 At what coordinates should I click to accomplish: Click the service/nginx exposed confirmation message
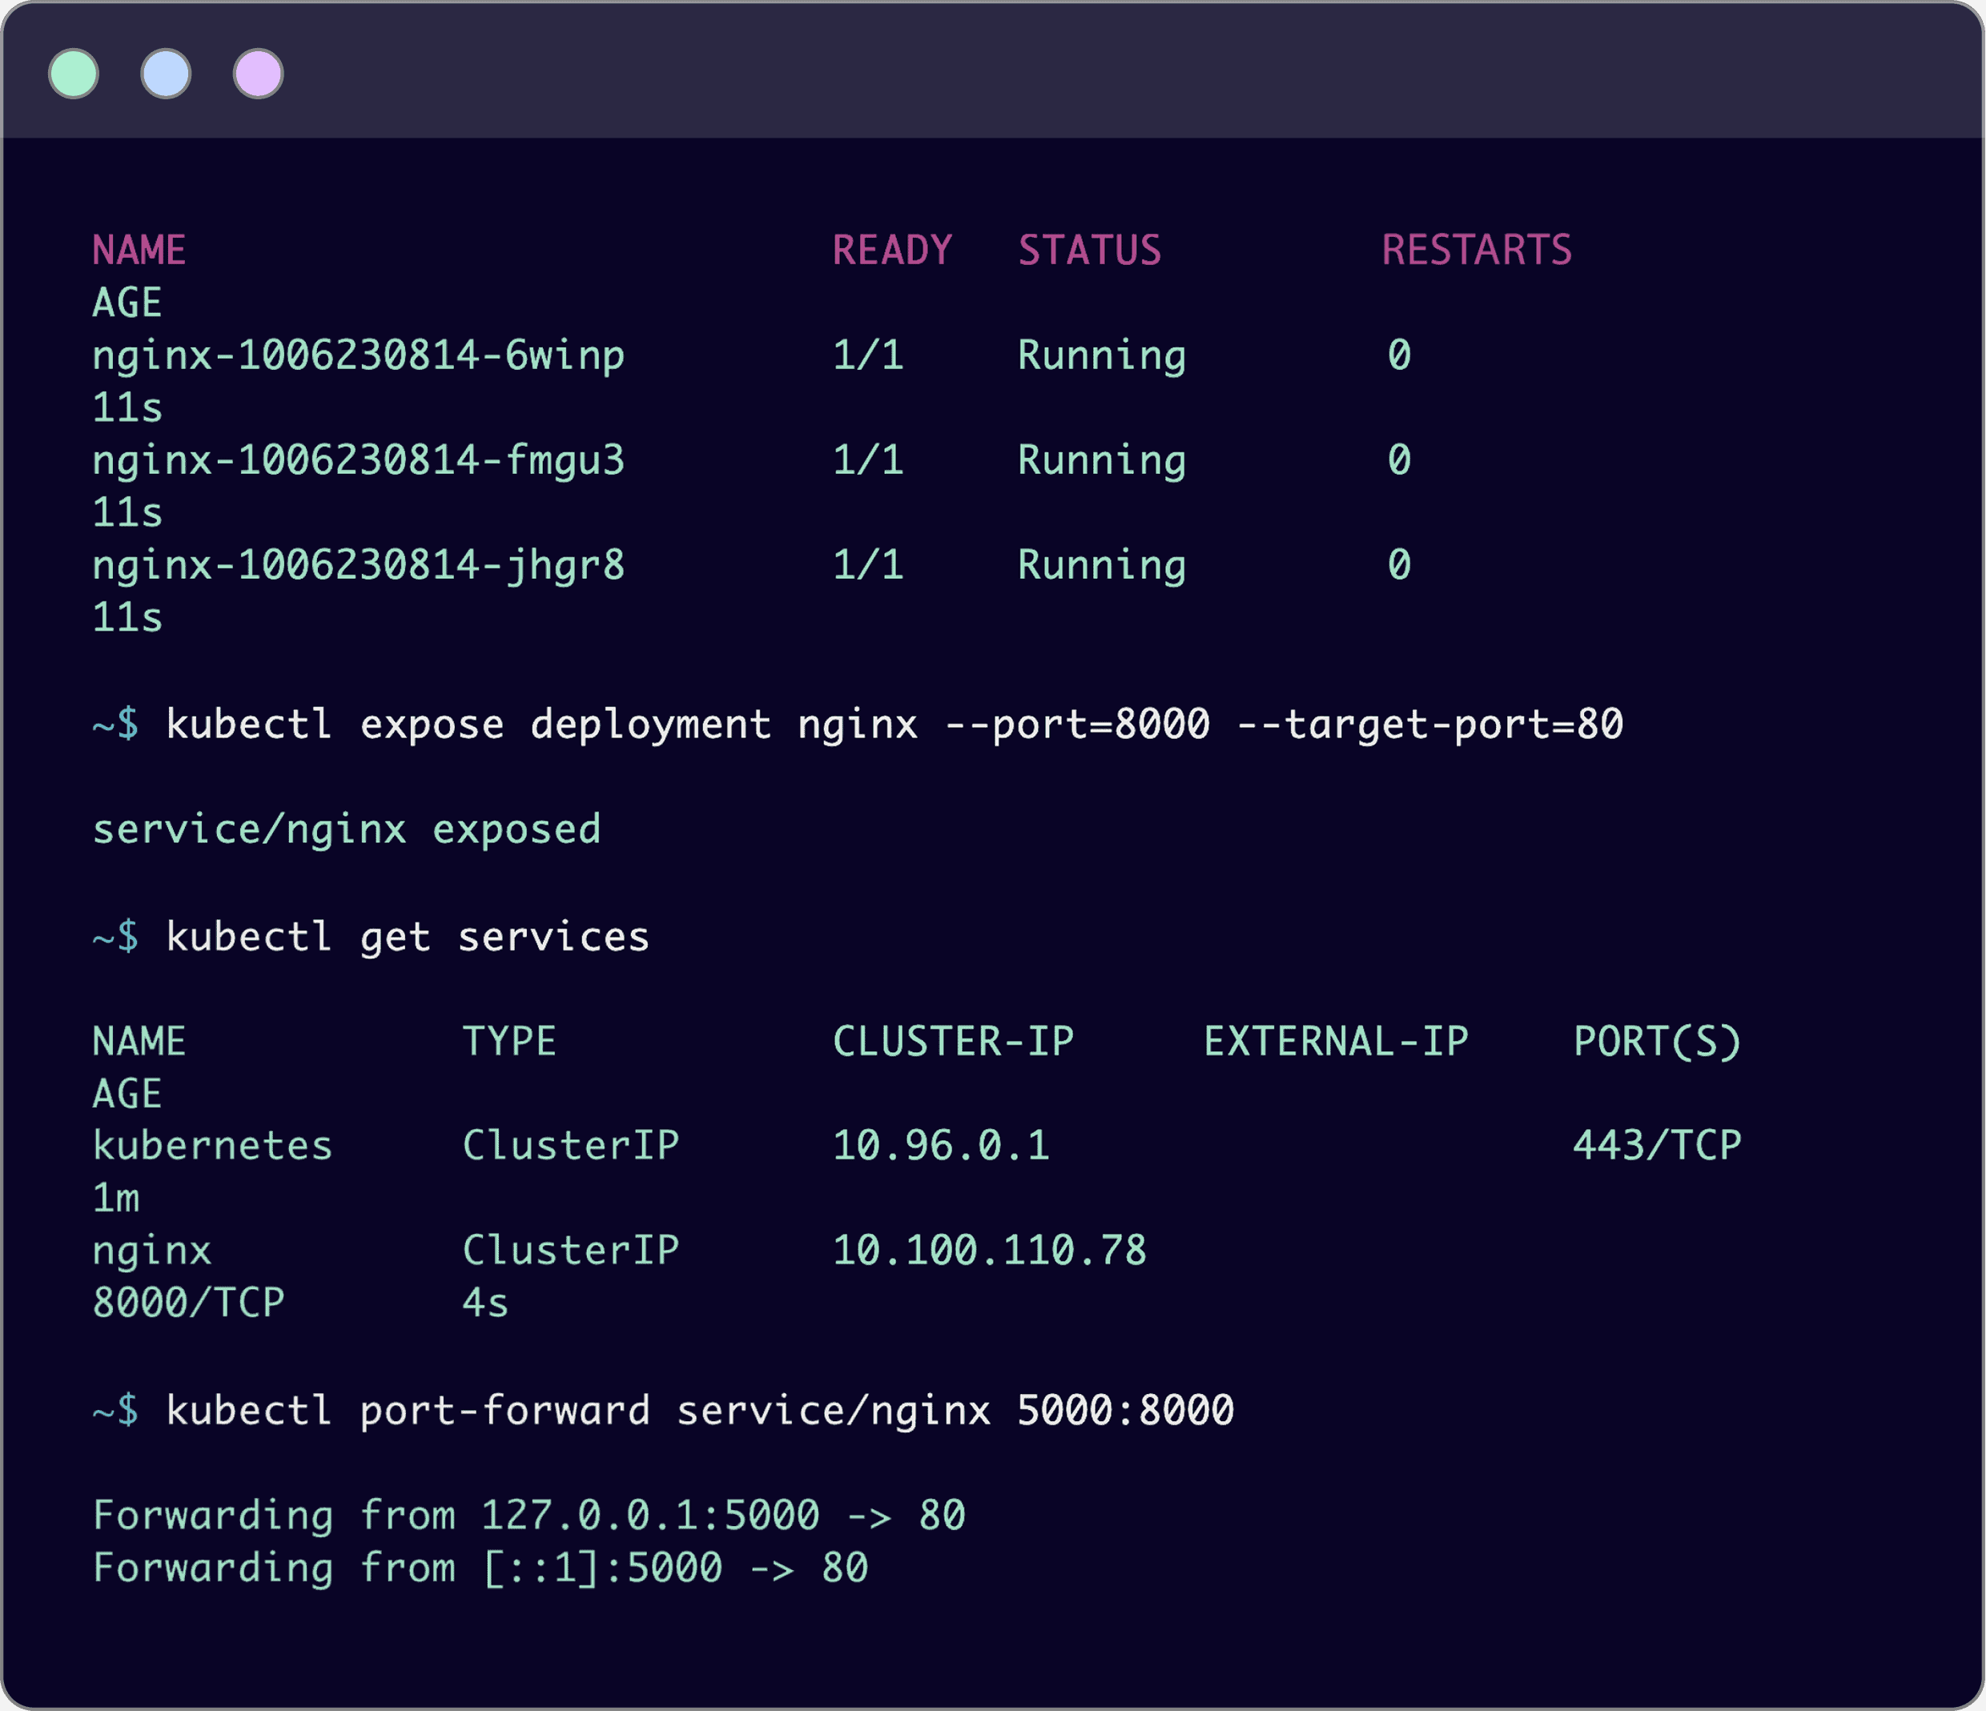click(x=347, y=829)
